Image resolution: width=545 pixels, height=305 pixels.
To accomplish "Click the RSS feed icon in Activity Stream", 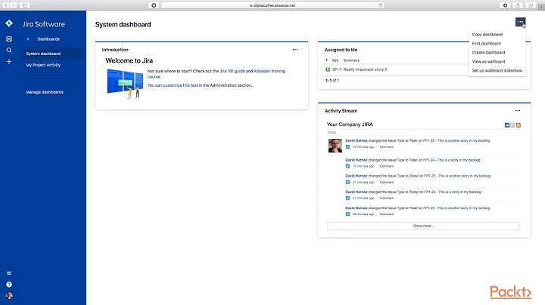I will (x=519, y=125).
